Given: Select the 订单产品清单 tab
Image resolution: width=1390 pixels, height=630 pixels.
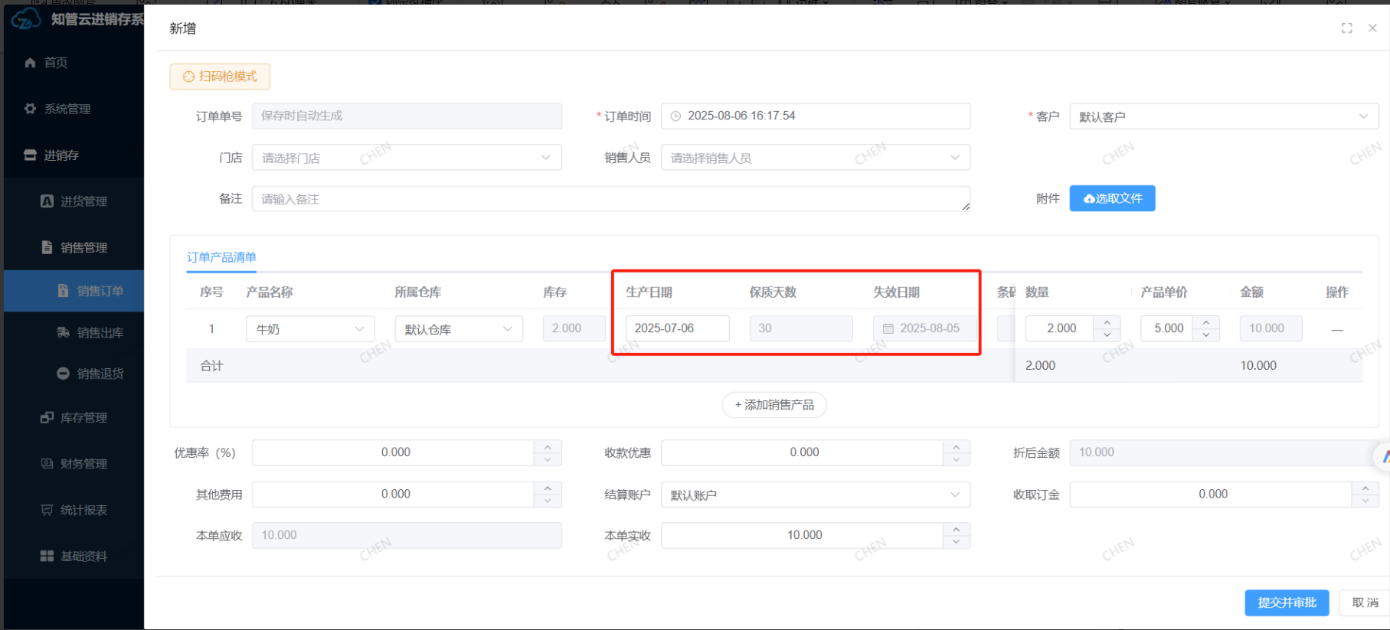Looking at the screenshot, I should [x=221, y=257].
